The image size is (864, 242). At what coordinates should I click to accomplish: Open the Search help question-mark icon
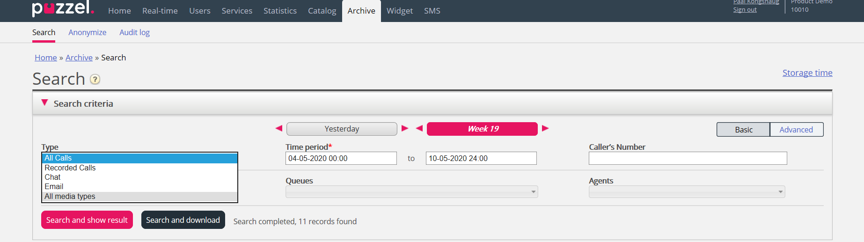coord(95,79)
